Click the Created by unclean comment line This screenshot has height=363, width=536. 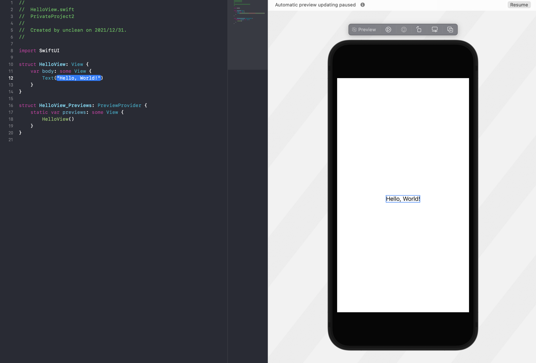(73, 30)
